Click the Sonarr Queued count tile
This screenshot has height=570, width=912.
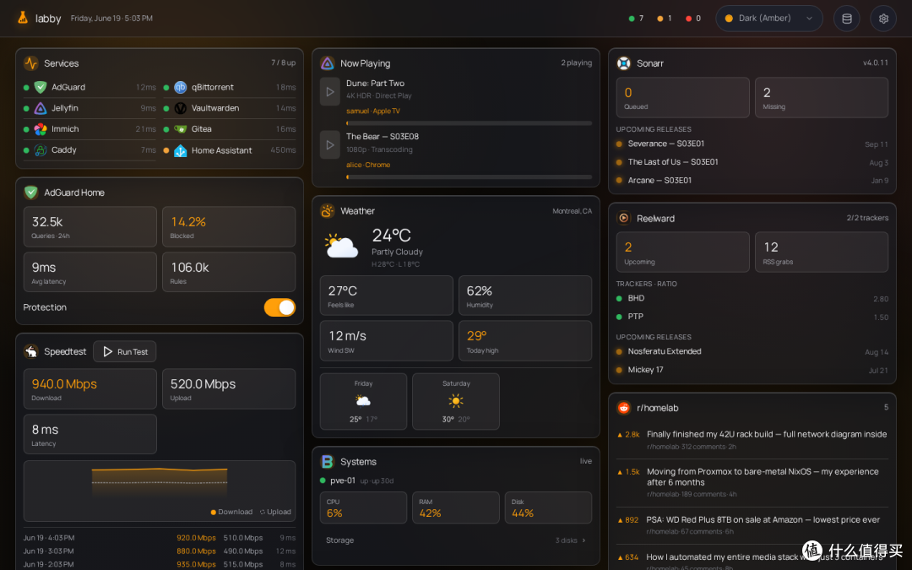point(683,98)
